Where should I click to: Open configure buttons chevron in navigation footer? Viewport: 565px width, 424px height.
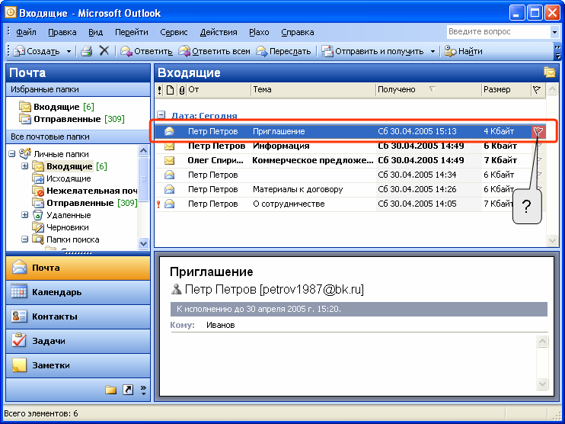pyautogui.click(x=143, y=390)
